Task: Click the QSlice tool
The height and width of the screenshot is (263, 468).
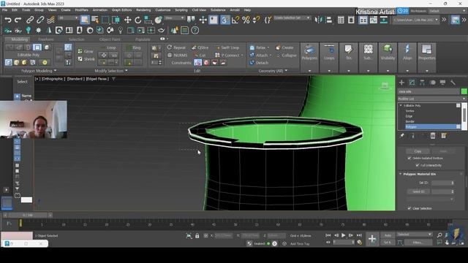Action: [x=200, y=47]
